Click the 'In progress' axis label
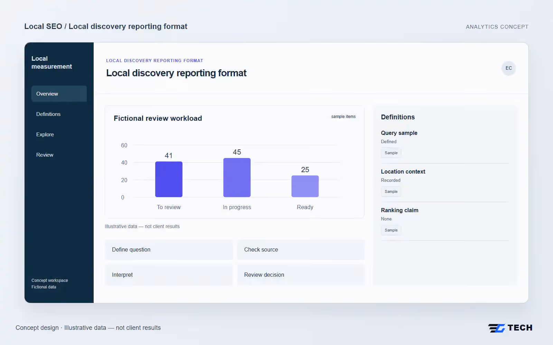The width and height of the screenshot is (553, 345). [x=237, y=207]
